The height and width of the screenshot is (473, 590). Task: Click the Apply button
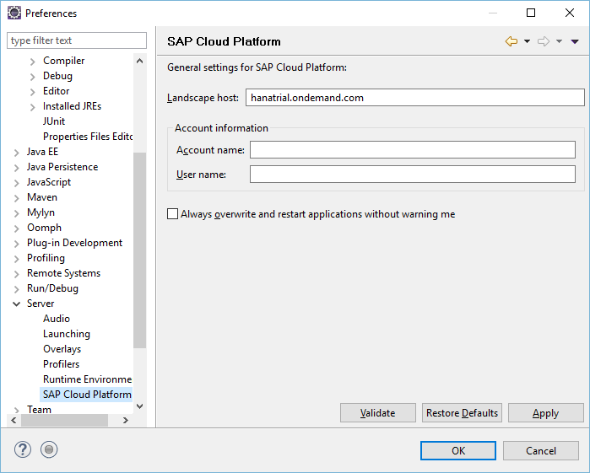(545, 413)
